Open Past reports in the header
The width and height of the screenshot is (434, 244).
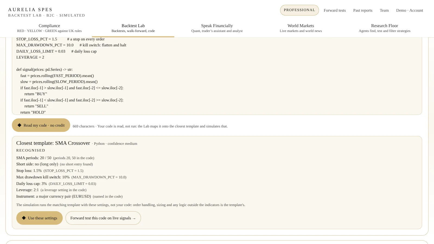(x=363, y=10)
